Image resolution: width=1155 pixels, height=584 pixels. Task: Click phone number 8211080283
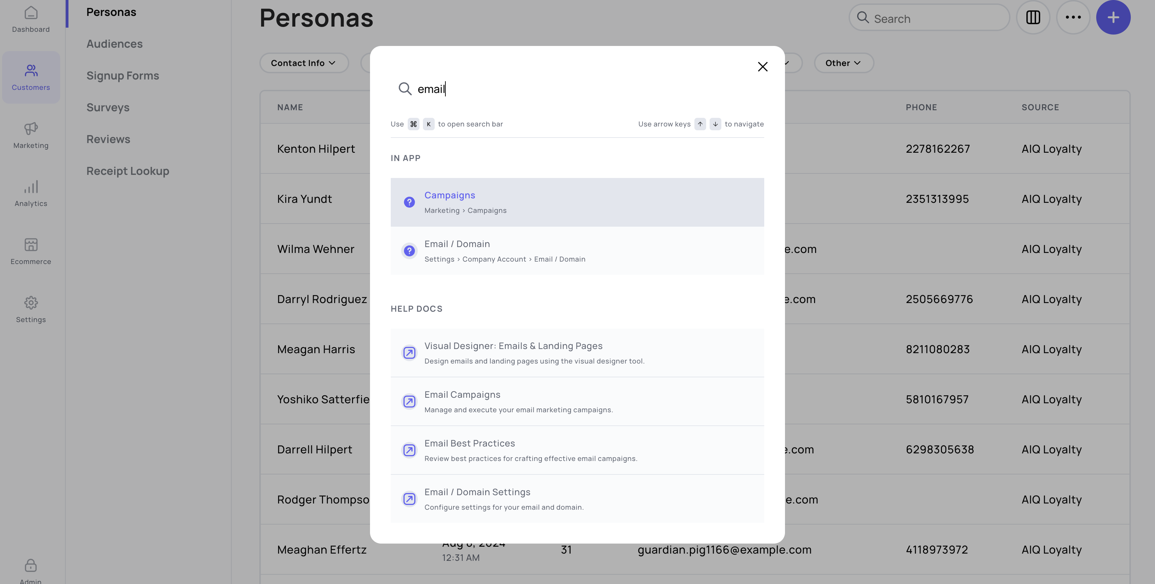click(x=937, y=350)
